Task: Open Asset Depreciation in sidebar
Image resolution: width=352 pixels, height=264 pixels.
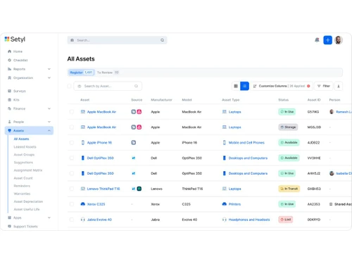Action: pos(28,201)
